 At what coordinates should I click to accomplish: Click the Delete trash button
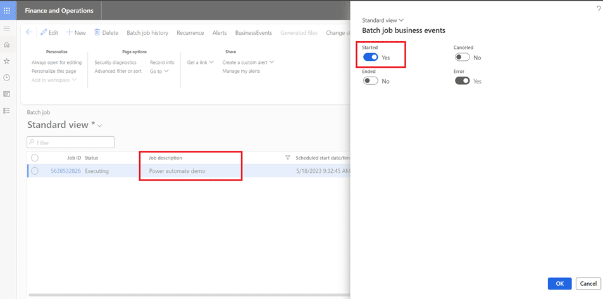tap(106, 33)
